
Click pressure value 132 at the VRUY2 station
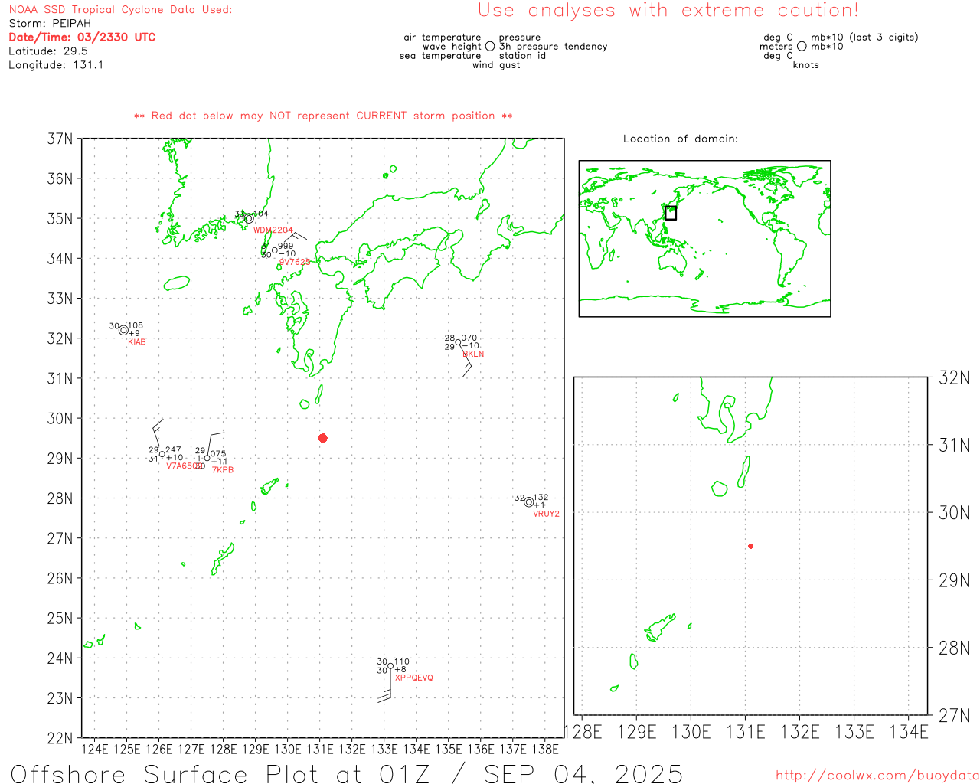click(541, 498)
